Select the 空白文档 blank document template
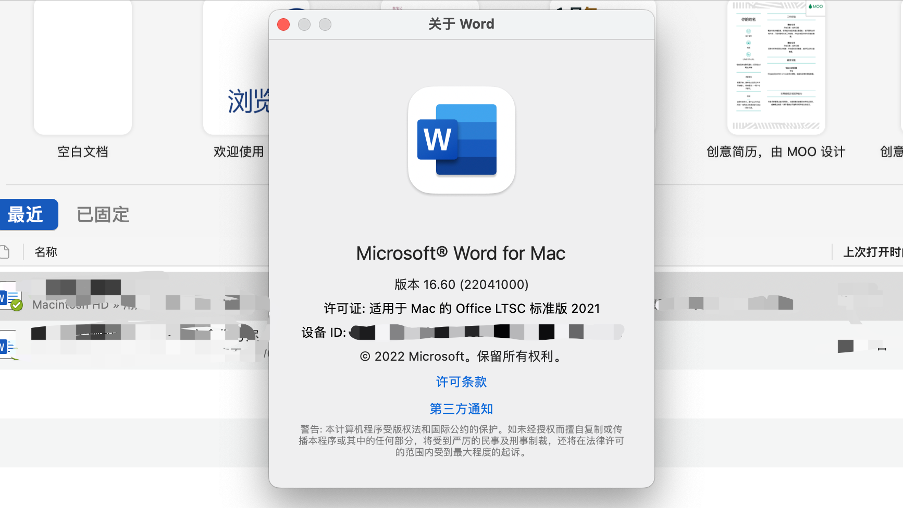The height and width of the screenshot is (508, 903). coord(83,67)
